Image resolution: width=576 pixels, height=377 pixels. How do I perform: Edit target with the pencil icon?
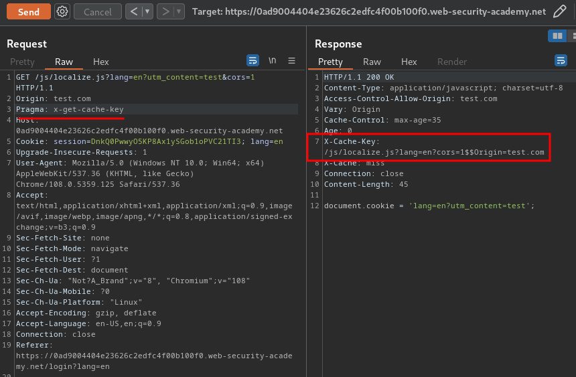tap(559, 12)
